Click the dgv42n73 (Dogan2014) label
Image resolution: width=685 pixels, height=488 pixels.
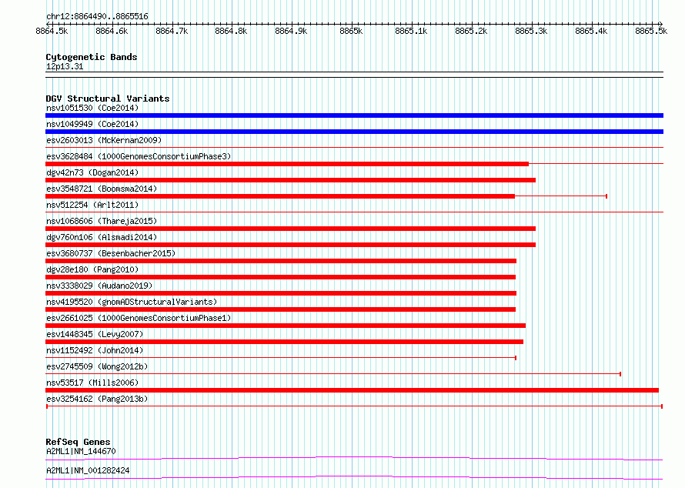pos(92,172)
